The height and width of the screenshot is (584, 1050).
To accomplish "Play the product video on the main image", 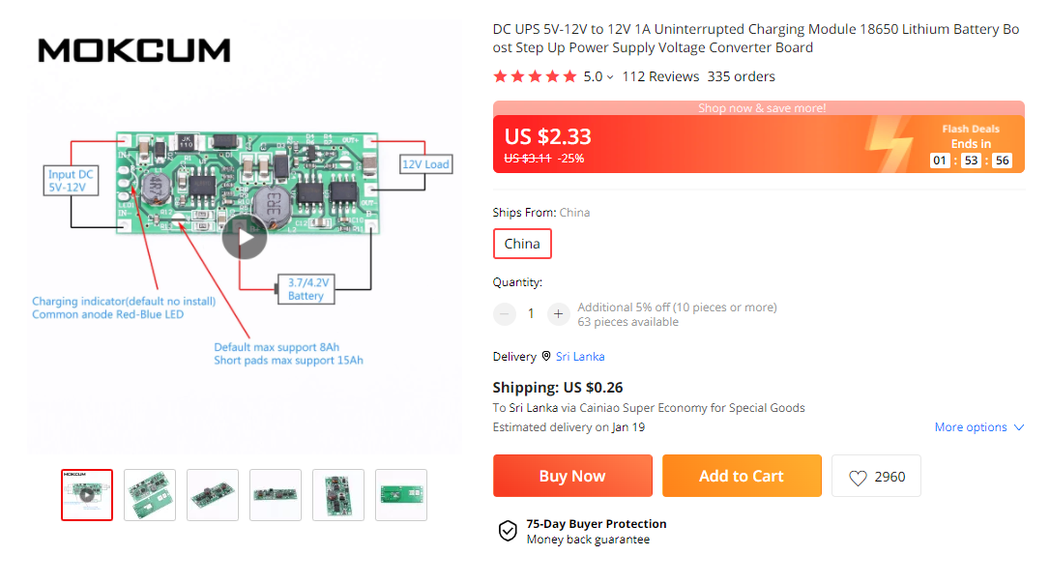I will click(x=245, y=235).
